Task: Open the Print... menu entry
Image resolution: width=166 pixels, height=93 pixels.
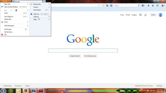Action: click(x=6, y=22)
